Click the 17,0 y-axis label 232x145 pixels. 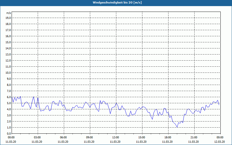(8, 30)
